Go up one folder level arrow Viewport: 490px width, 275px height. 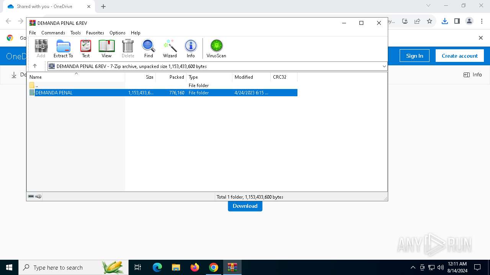click(x=35, y=66)
